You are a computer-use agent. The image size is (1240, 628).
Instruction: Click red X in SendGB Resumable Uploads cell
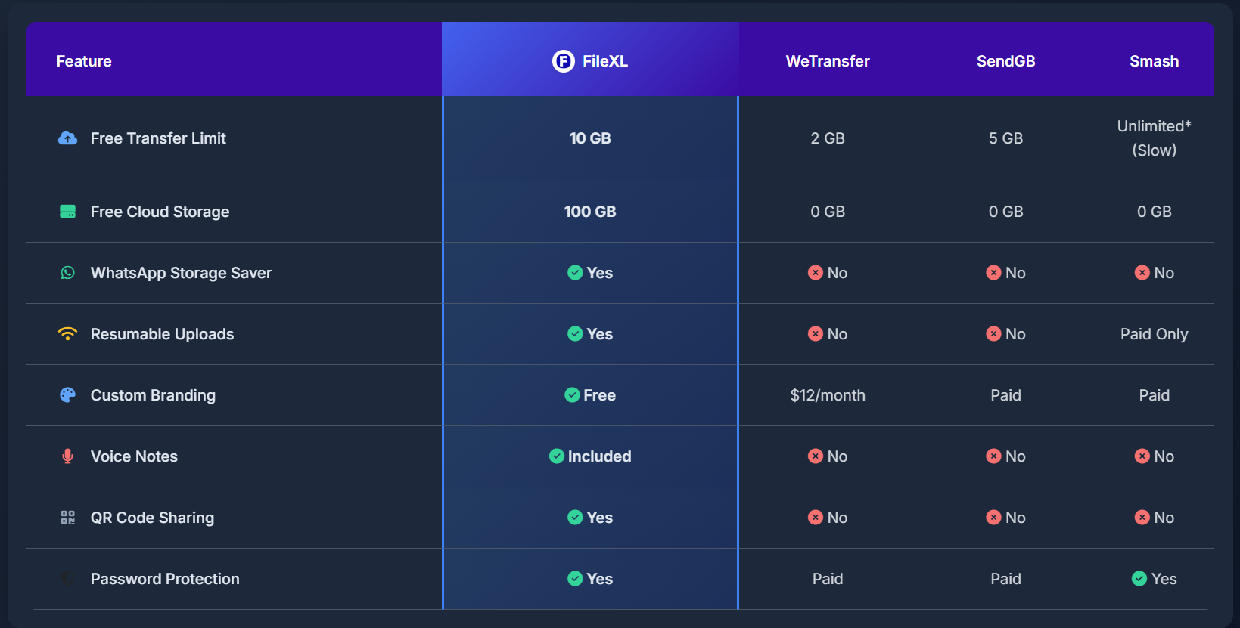(994, 334)
